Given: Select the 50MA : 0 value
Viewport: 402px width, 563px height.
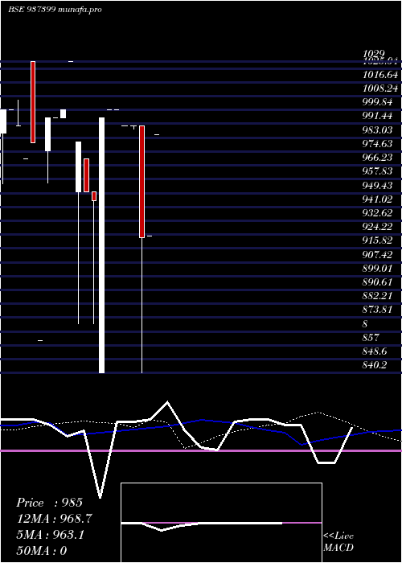Looking at the screenshot, I should click(x=42, y=551).
